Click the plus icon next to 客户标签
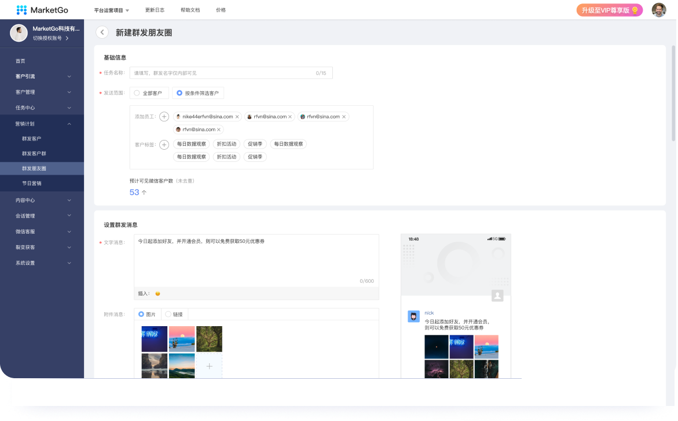 pos(164,145)
